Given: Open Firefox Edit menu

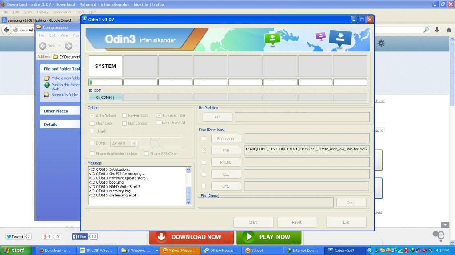Looking at the screenshot, I should point(16,12).
